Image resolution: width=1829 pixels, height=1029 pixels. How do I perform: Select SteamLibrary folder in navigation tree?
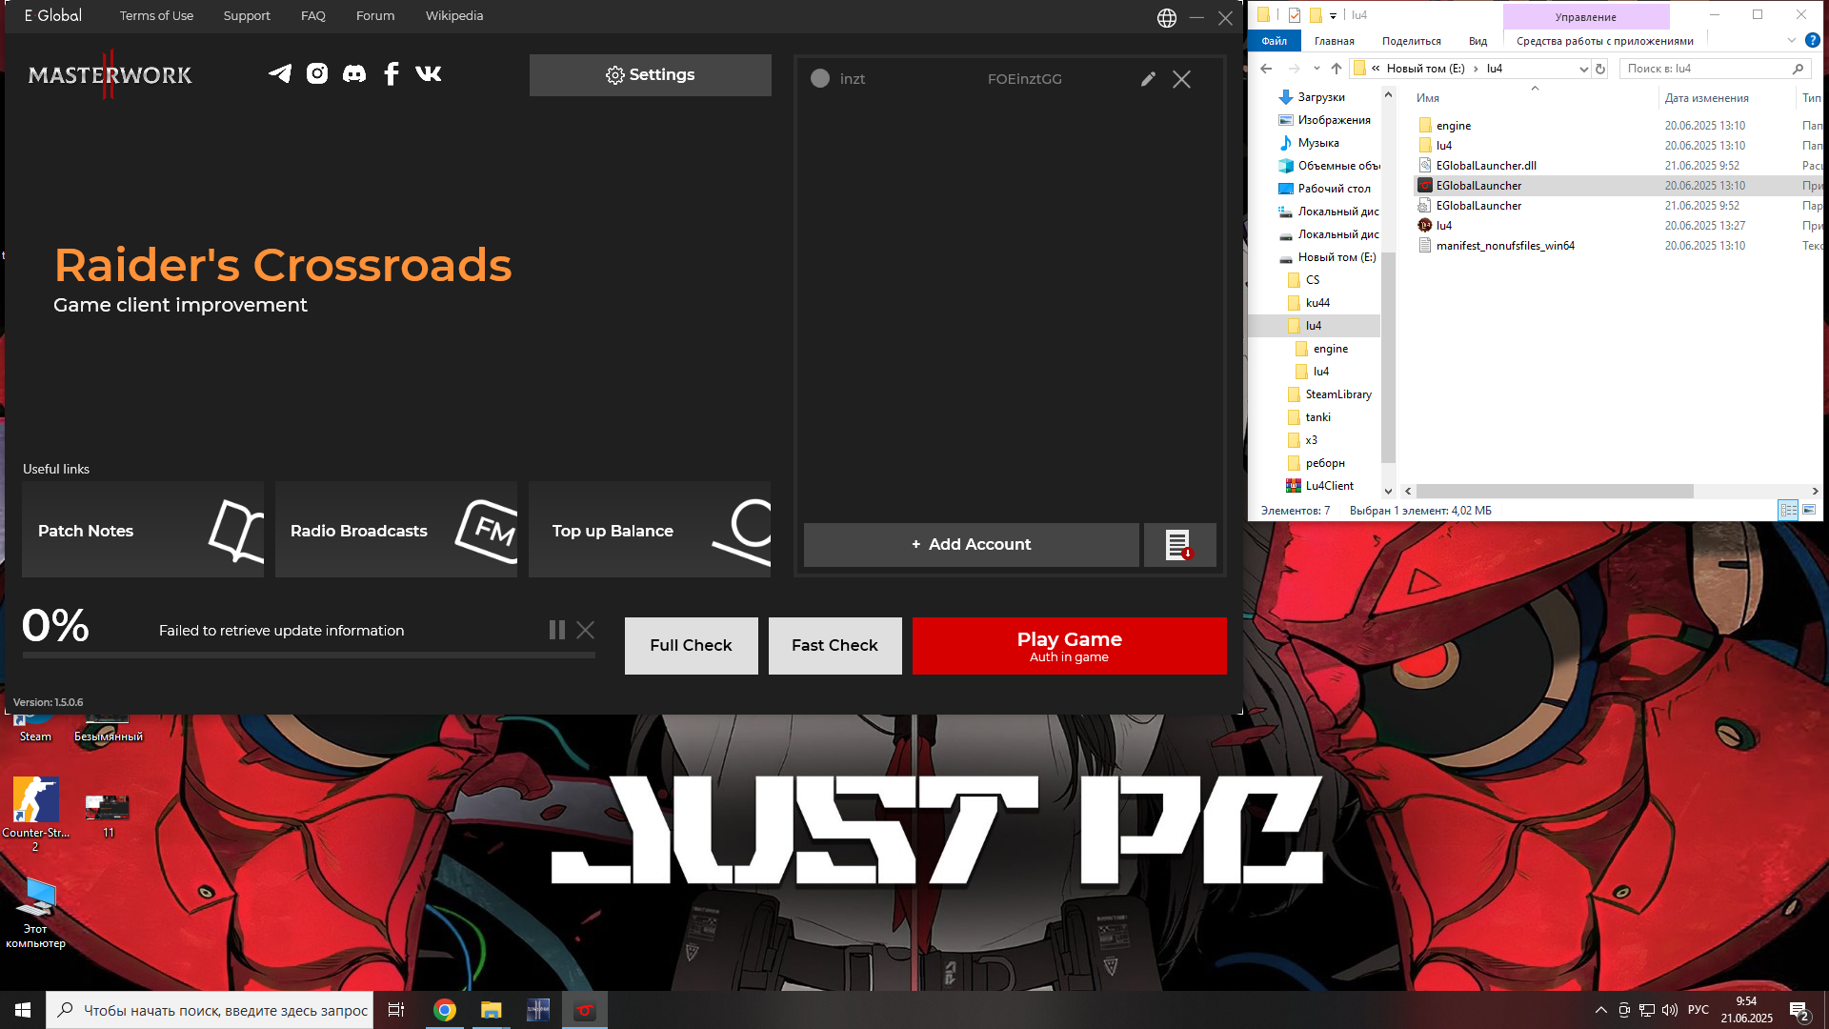1338,394
